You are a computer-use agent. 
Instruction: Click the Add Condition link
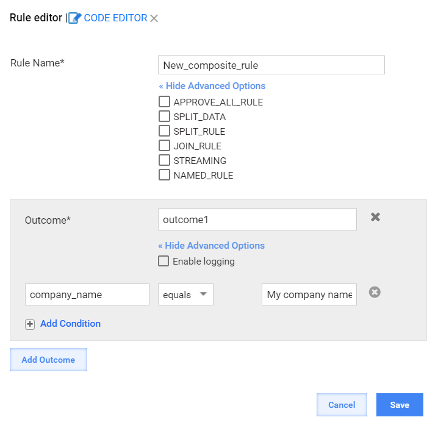[70, 324]
